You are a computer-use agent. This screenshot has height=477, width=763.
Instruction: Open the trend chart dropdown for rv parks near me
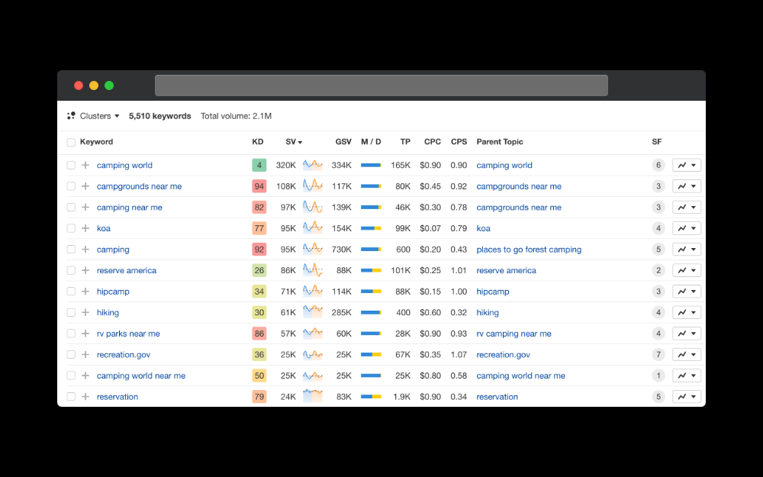coord(687,334)
